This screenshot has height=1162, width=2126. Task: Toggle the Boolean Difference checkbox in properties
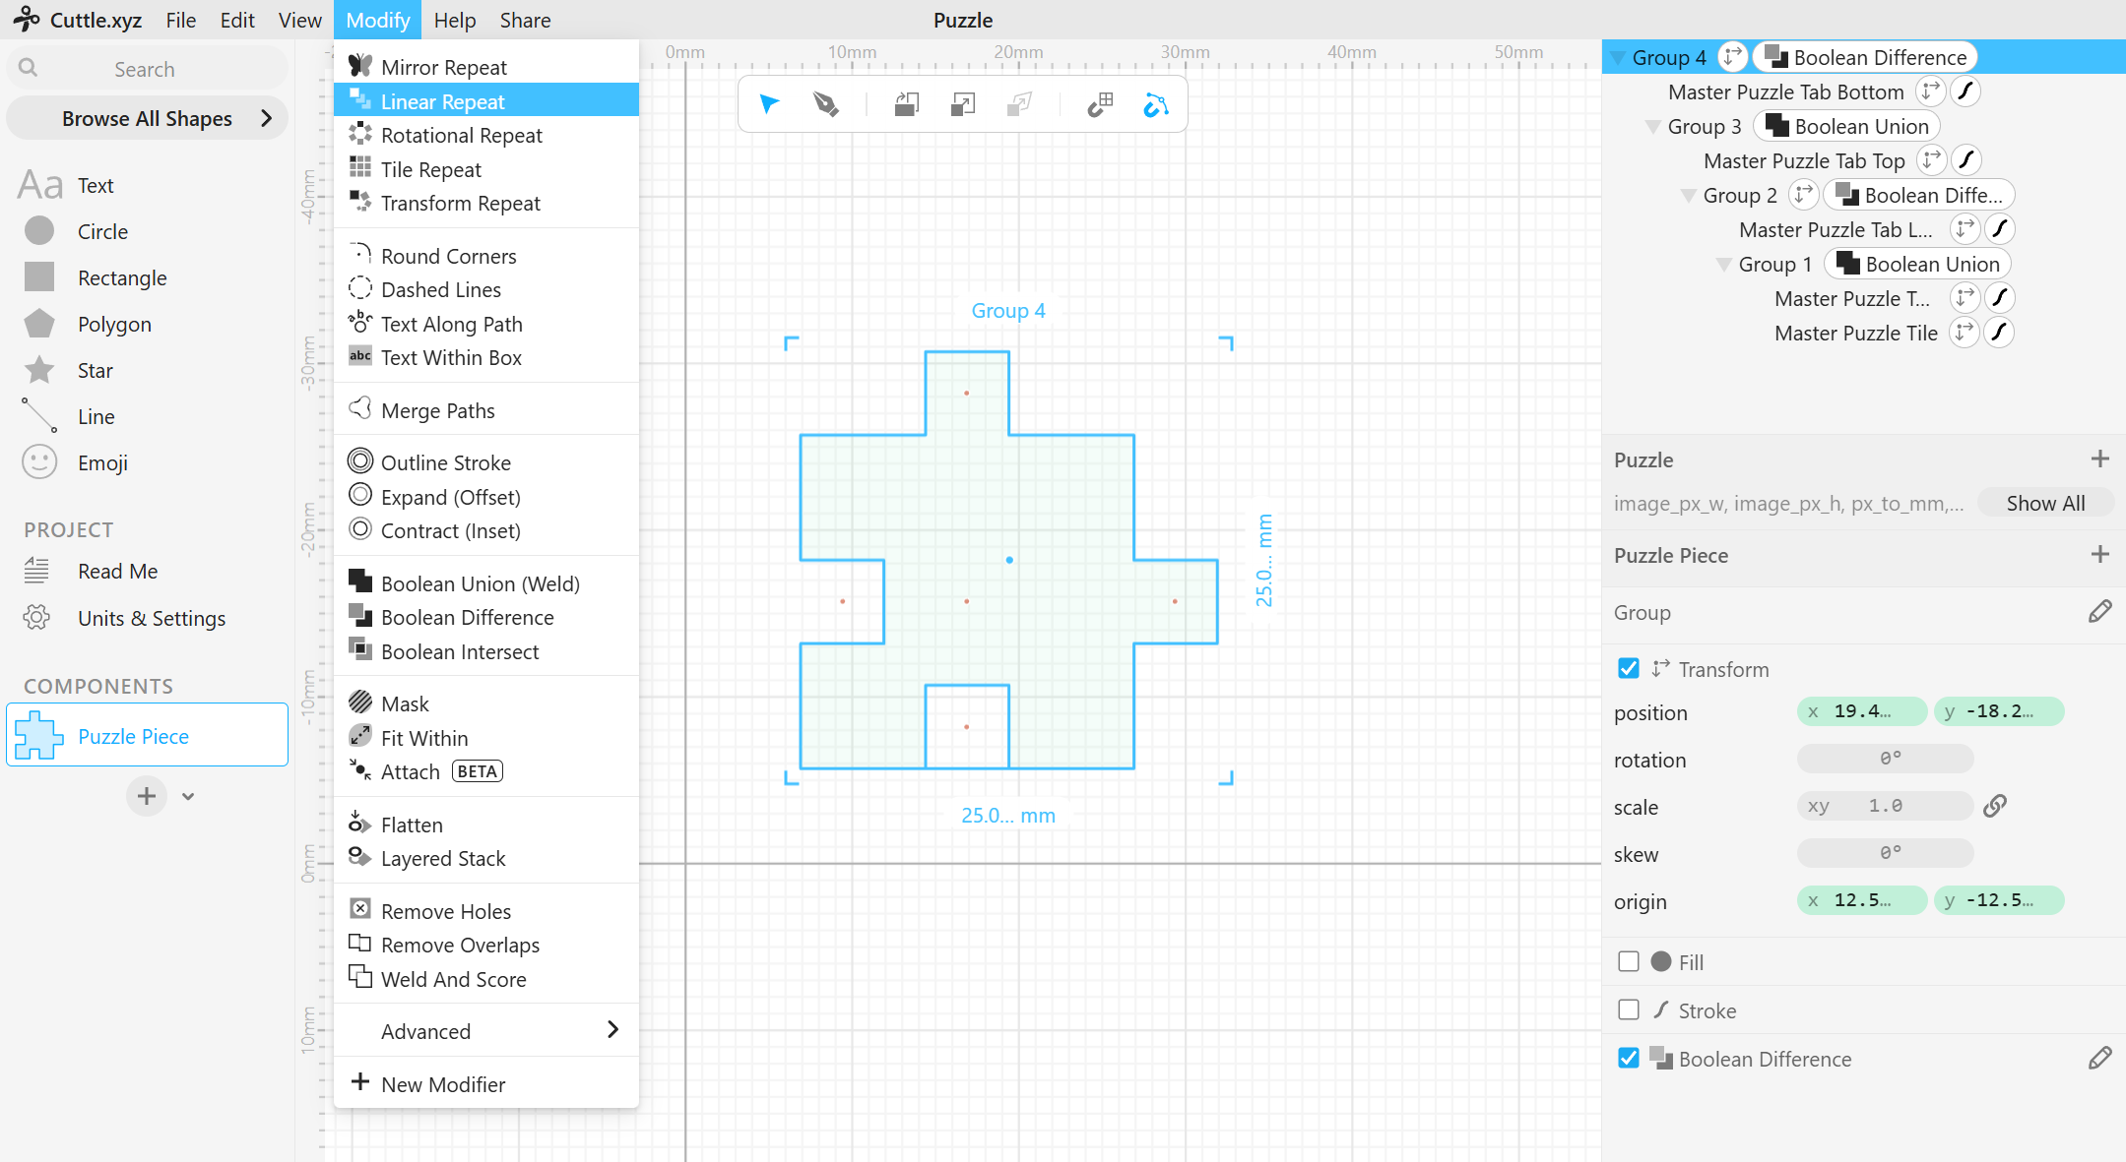pos(1629,1058)
